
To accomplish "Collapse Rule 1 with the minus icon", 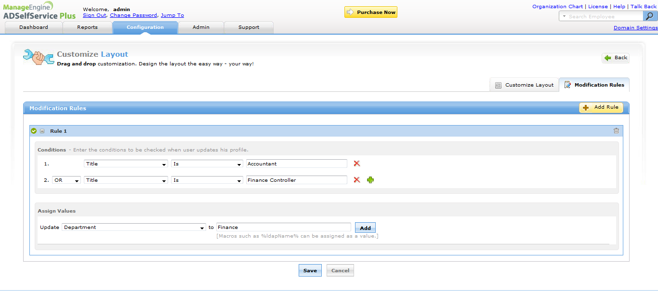I will pos(42,131).
